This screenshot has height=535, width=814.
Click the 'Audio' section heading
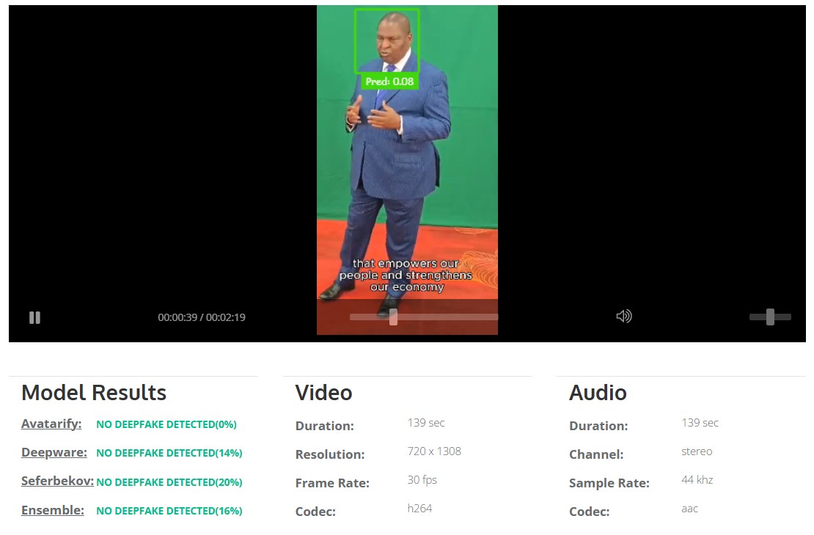tap(598, 393)
